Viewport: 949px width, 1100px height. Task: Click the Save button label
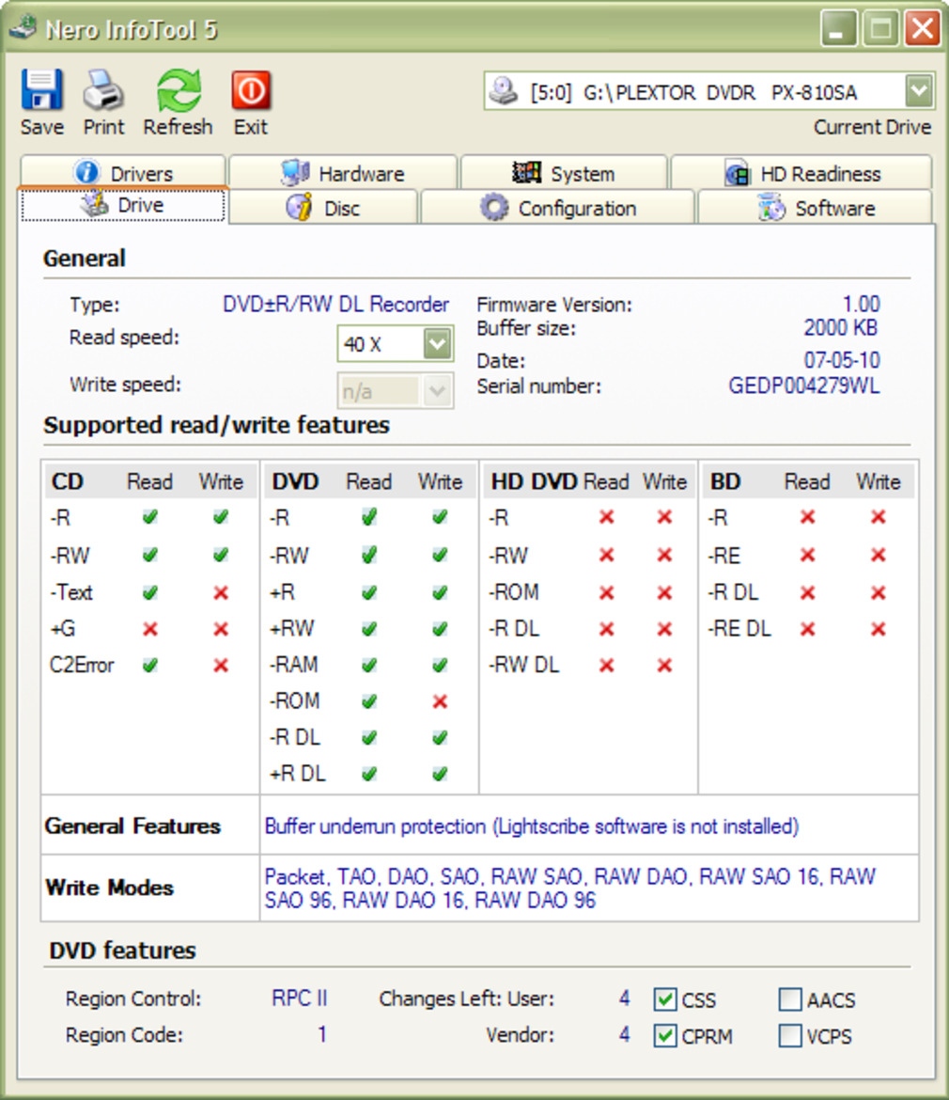point(41,127)
